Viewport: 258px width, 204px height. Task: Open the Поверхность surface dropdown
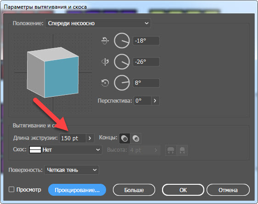72,170
